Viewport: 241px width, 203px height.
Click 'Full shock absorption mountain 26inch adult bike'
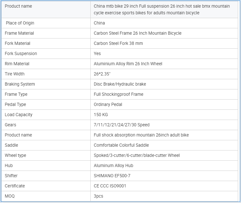click(141, 135)
